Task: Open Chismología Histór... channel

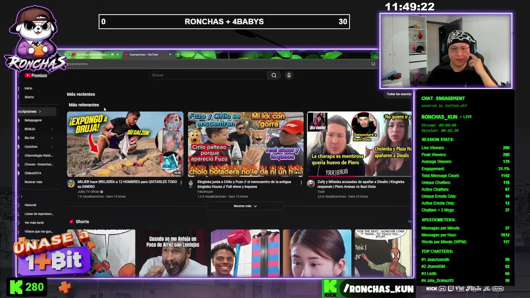Action: (x=39, y=155)
